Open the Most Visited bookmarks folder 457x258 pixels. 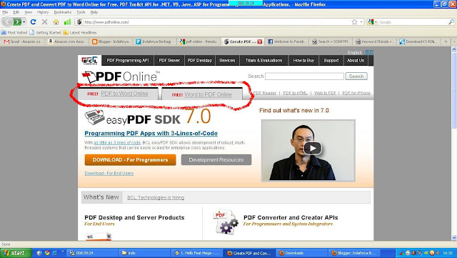click(x=14, y=32)
